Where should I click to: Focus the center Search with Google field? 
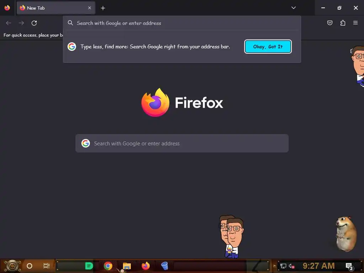tap(182, 143)
